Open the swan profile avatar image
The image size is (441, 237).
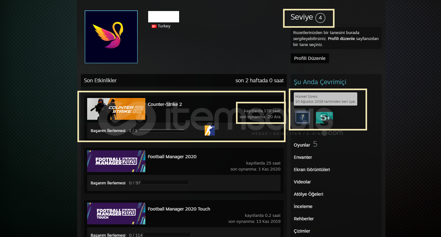(x=111, y=37)
